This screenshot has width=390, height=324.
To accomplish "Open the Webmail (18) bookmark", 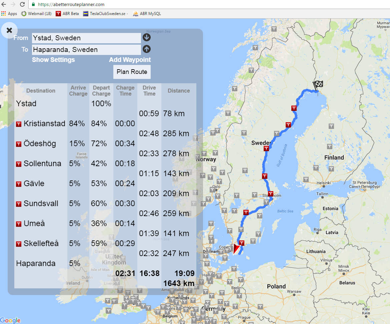I will [36, 13].
